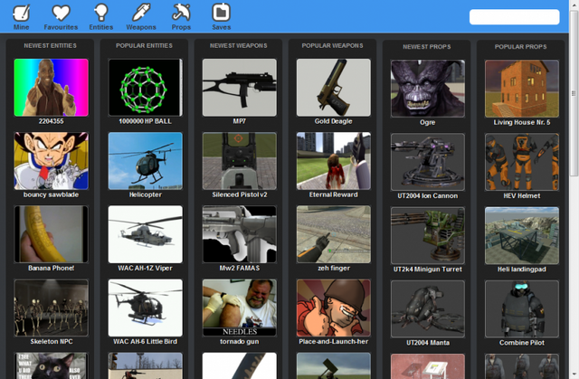Select the 1000000 HP BALL thumbnail
579x379 pixels.
145,88
